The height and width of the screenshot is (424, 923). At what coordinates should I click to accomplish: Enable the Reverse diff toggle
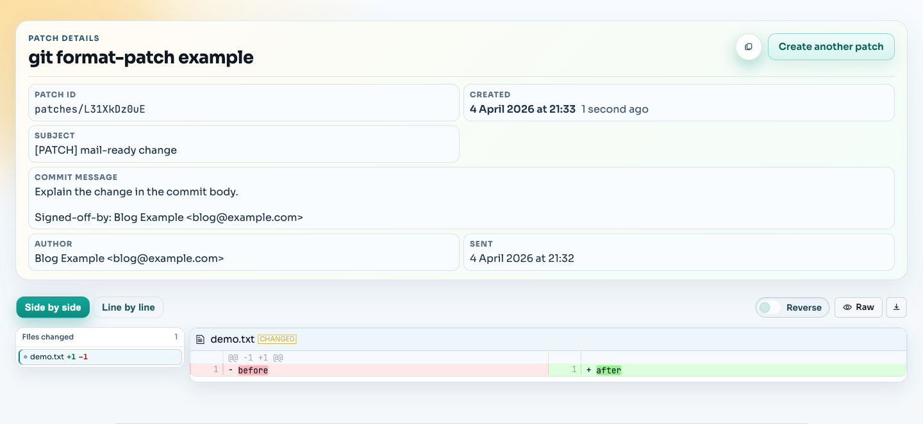click(769, 307)
